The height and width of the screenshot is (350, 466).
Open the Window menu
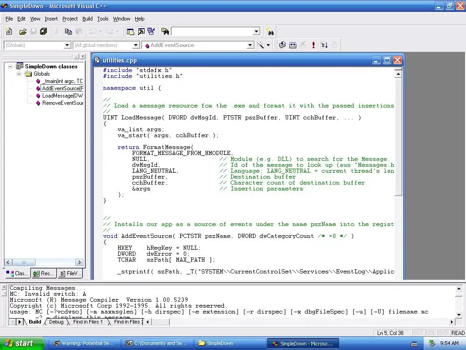pyautogui.click(x=122, y=19)
